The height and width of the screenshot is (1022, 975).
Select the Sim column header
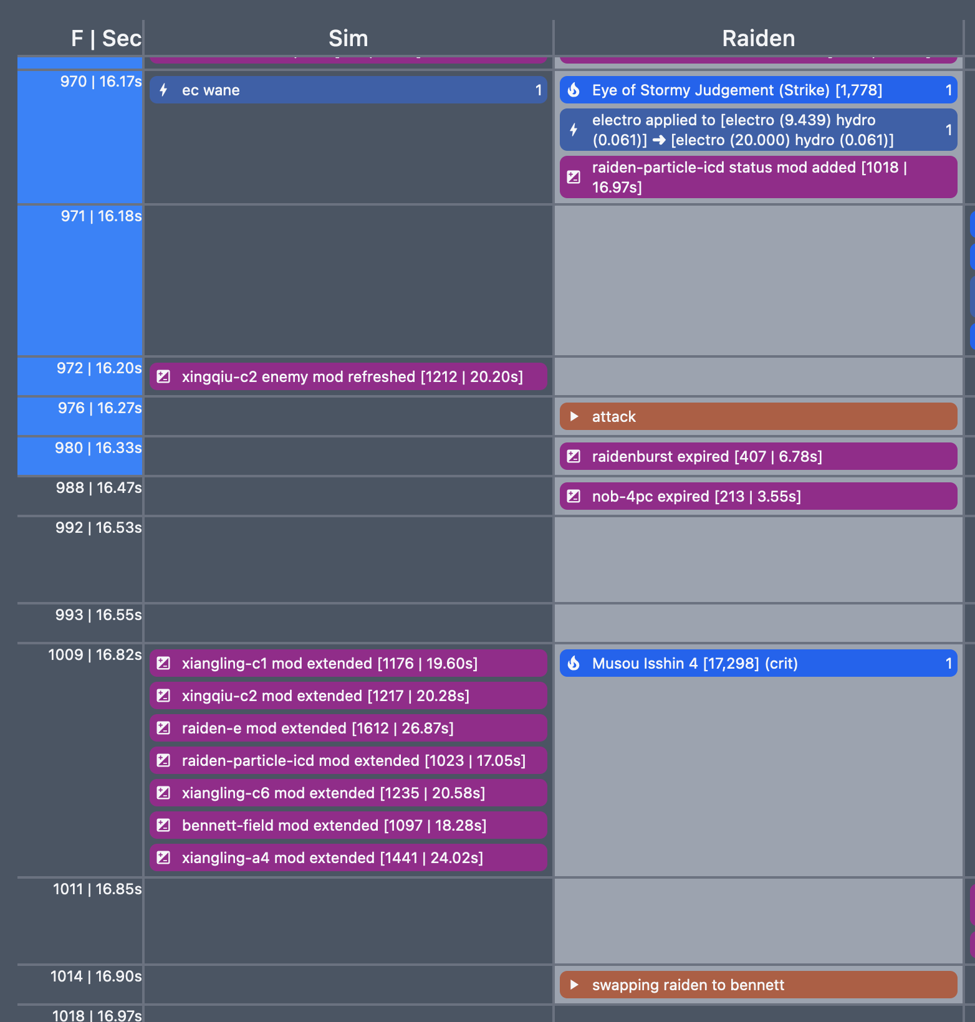coord(348,39)
